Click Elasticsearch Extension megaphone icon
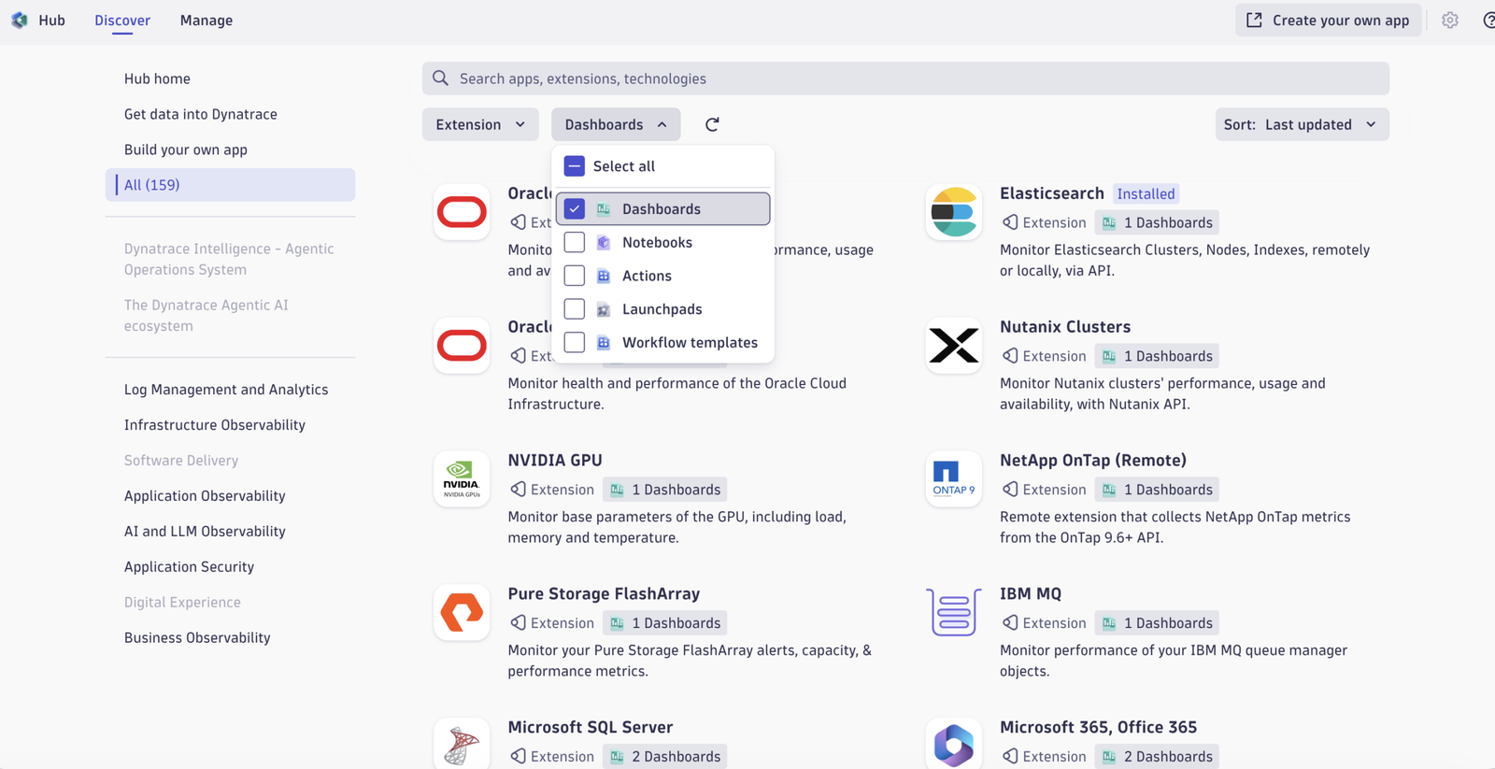This screenshot has height=769, width=1495. tap(1010, 222)
